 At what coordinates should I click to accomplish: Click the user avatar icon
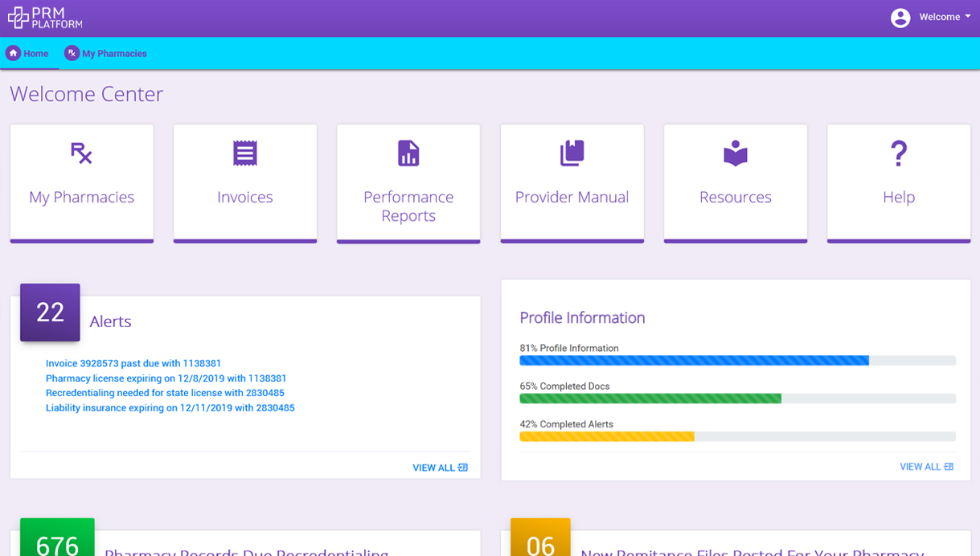tap(900, 17)
